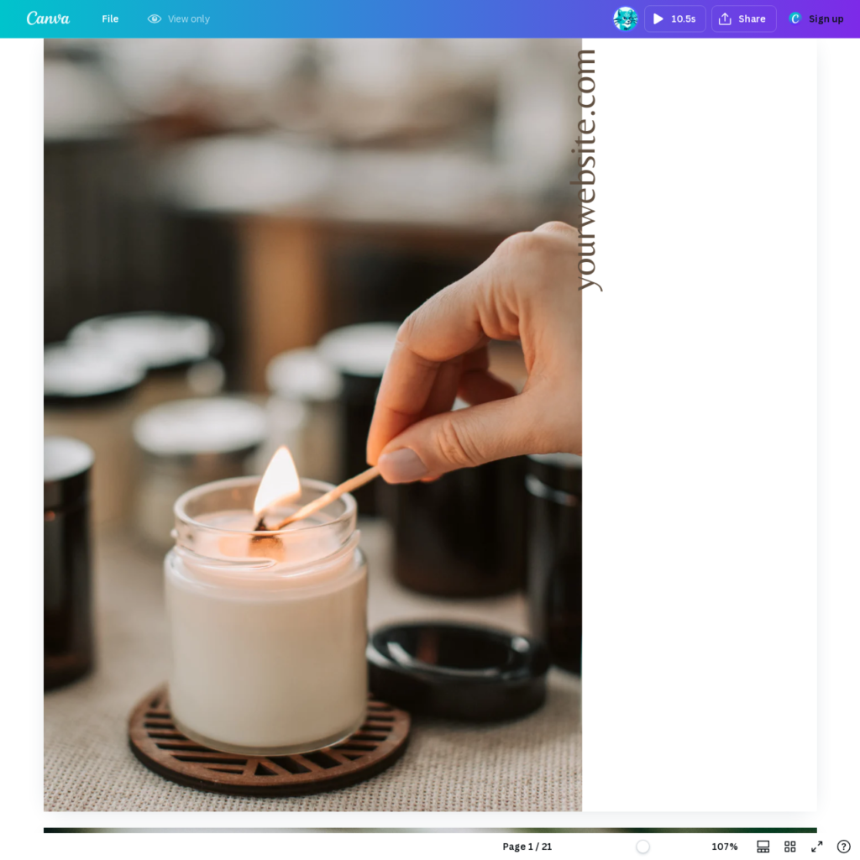Open the user avatar profile

point(625,18)
